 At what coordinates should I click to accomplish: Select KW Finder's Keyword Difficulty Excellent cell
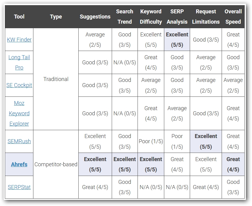(151, 39)
